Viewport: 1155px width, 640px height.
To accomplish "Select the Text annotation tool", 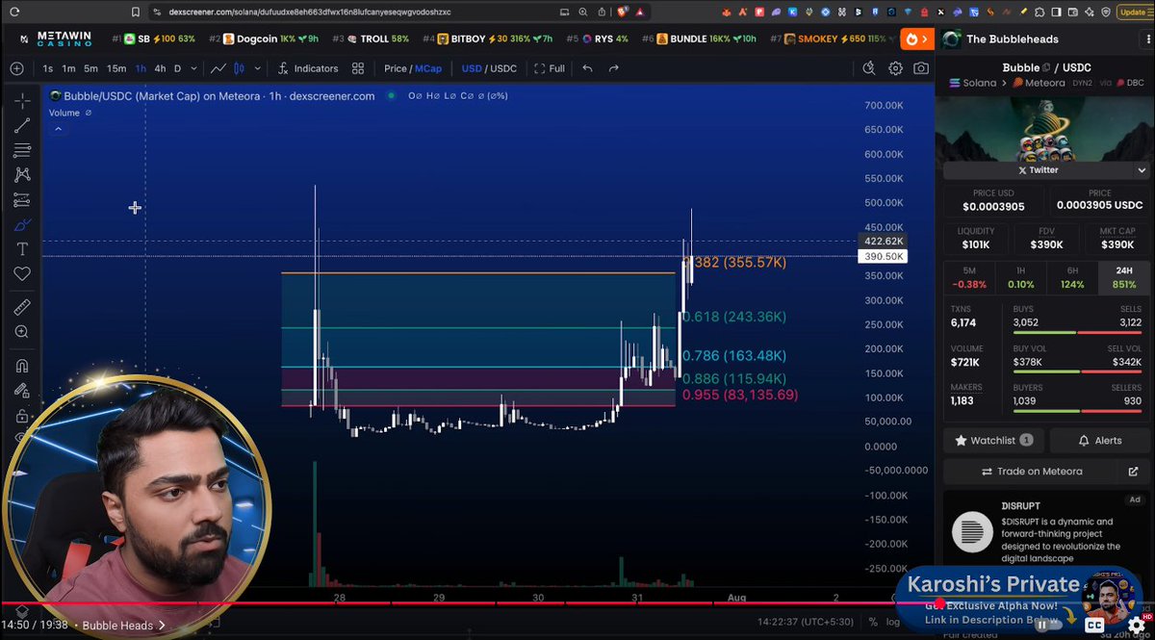I will click(x=22, y=249).
